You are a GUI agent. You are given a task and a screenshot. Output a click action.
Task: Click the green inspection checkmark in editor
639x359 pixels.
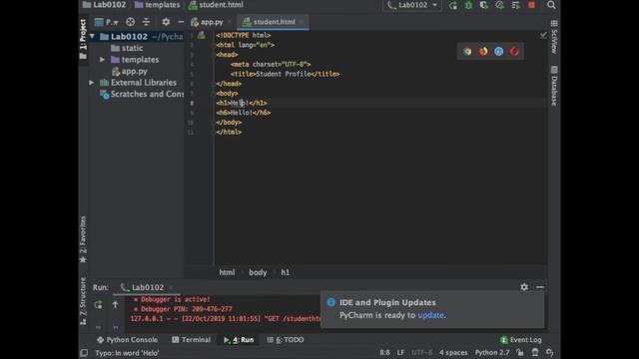pos(543,36)
